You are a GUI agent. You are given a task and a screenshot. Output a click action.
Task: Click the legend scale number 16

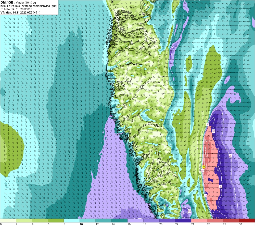[129, 224]
